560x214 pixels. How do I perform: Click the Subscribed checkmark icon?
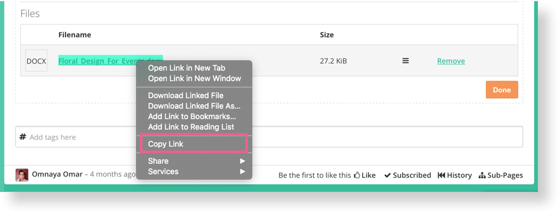(x=388, y=175)
